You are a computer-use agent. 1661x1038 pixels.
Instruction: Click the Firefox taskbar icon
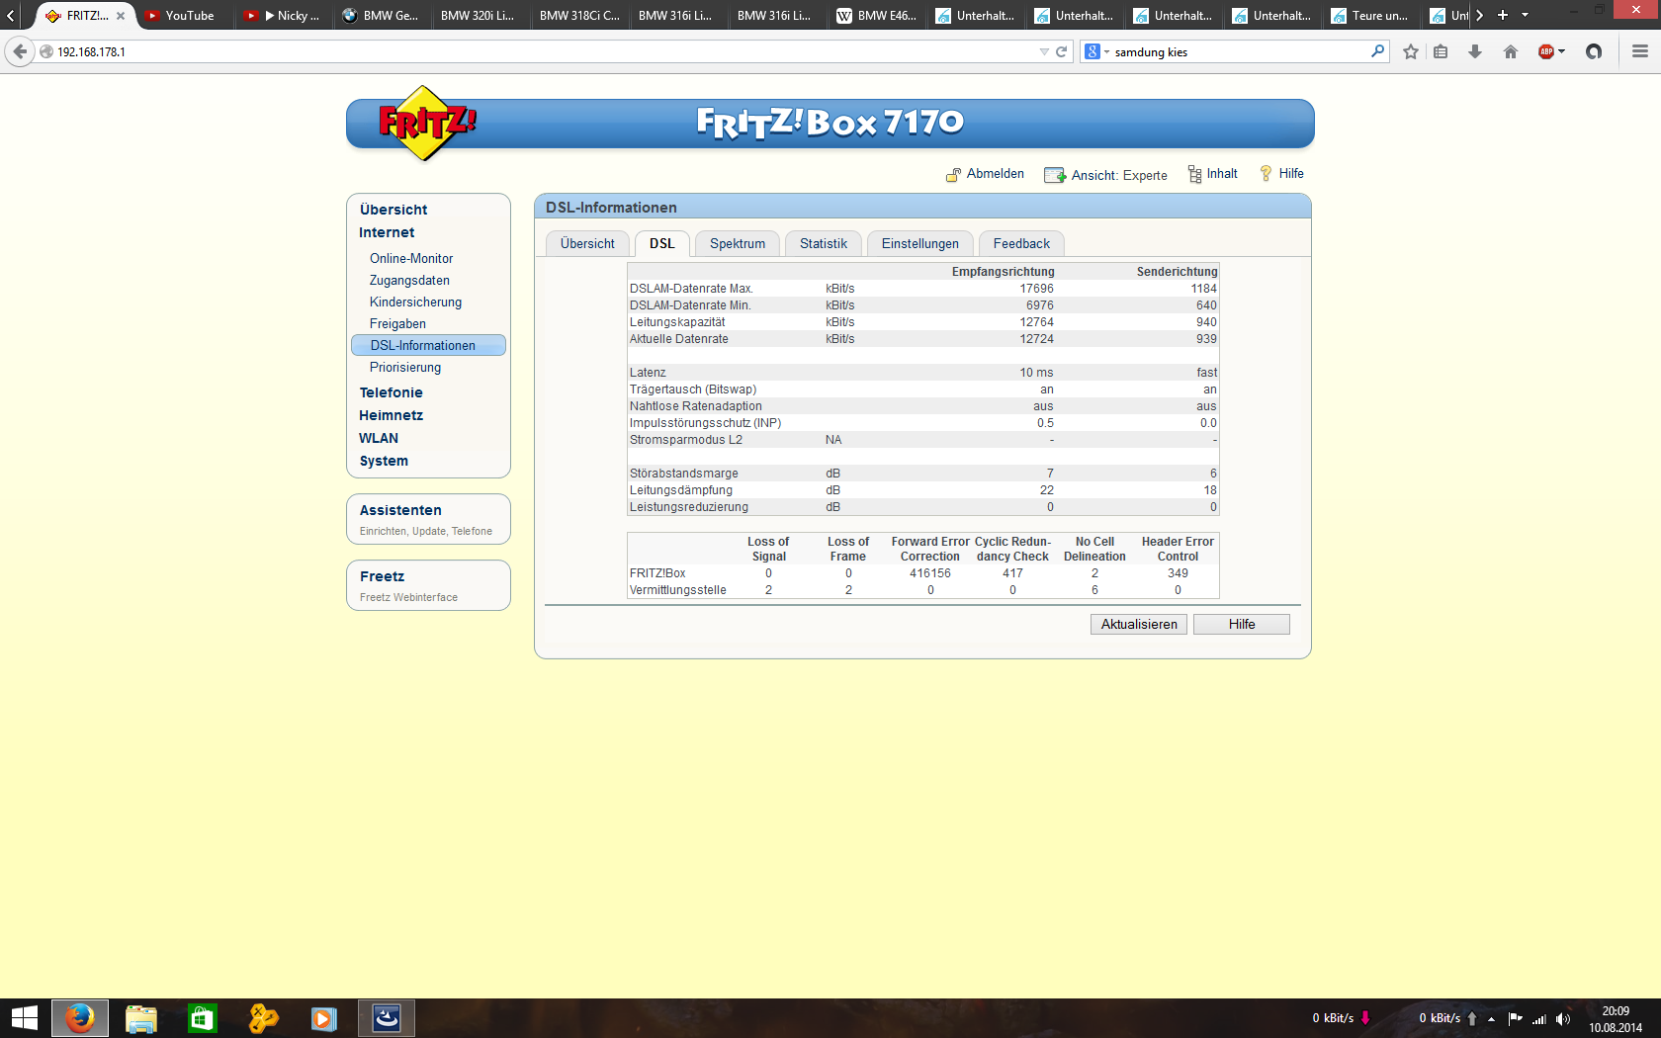pyautogui.click(x=80, y=1018)
